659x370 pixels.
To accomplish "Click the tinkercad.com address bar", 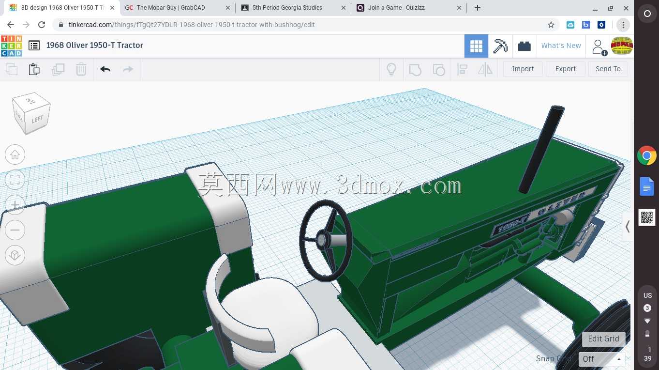I will coord(306,25).
